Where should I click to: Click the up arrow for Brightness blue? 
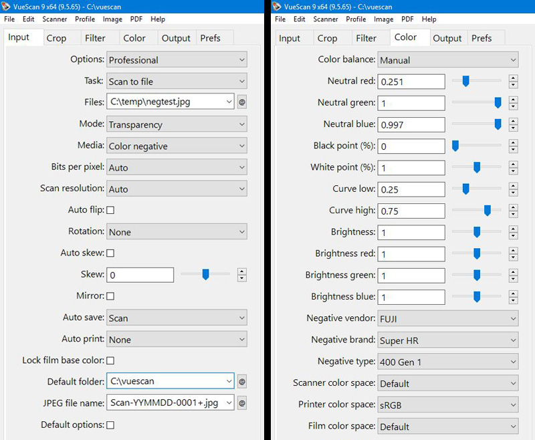pyautogui.click(x=513, y=293)
